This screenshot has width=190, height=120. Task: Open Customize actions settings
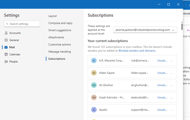59,45
